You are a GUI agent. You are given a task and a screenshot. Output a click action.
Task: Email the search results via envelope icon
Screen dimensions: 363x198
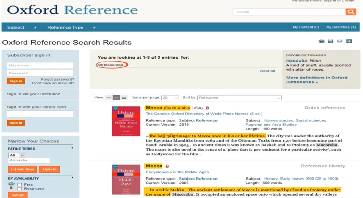click(339, 42)
